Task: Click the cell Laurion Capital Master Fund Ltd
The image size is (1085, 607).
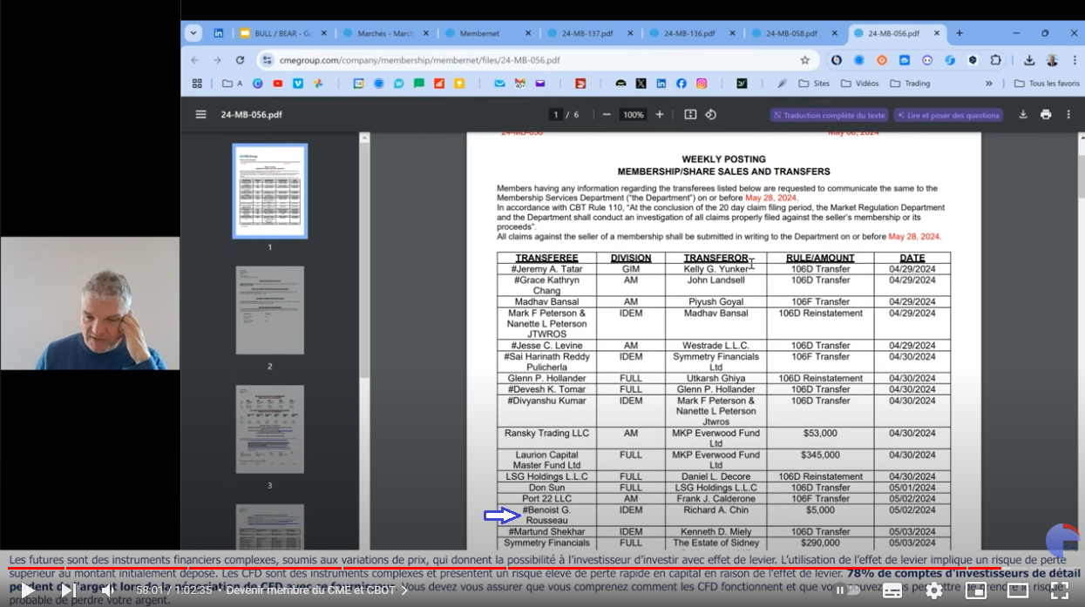Action: coord(546,460)
